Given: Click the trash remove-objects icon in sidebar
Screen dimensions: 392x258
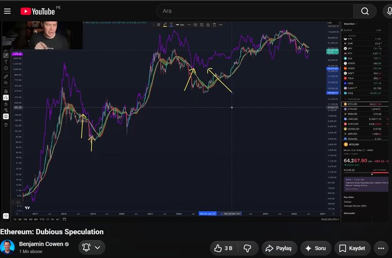Looking at the screenshot, I should coord(6,124).
